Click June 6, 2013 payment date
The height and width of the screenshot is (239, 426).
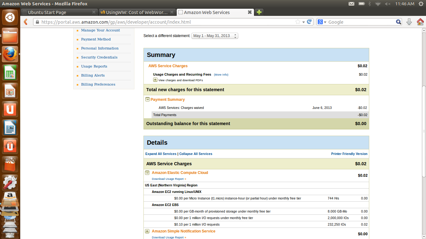coord(322,108)
